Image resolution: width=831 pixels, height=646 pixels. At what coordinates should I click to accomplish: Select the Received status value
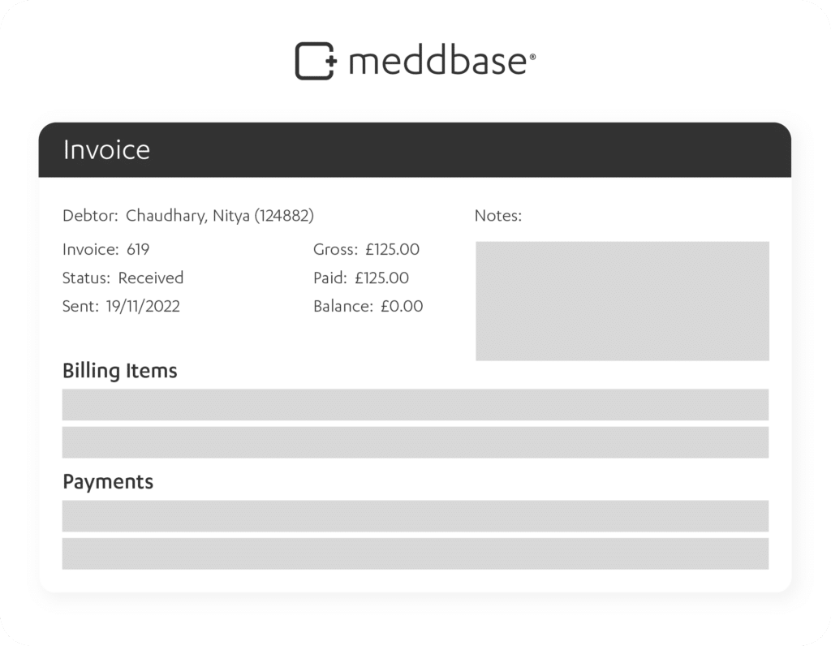click(150, 278)
